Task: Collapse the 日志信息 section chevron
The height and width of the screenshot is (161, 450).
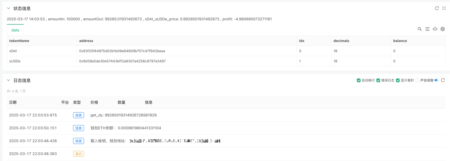Action: 8,80
